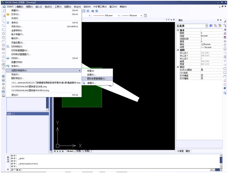Open the 编辑(E) menu
The image size is (228, 173).
(x=20, y=7)
